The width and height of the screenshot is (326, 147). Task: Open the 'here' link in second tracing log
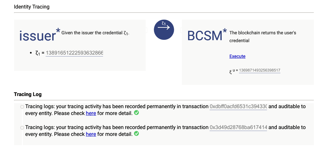coord(91,134)
